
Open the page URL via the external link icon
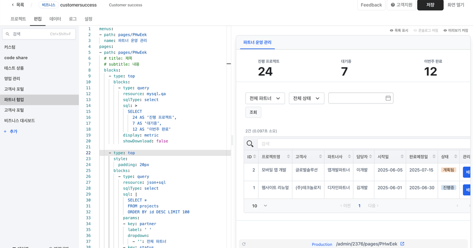point(402,244)
